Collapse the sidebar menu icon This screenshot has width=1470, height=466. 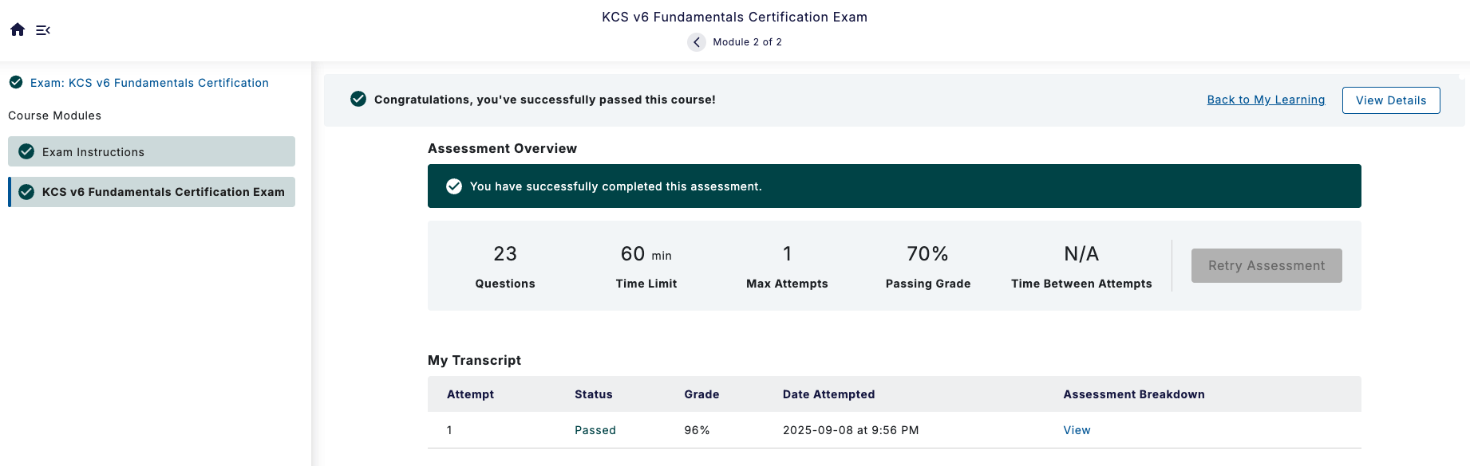[43, 30]
